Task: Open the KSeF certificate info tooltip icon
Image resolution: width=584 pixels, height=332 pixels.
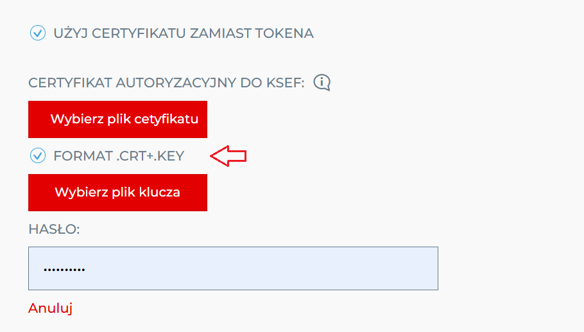Action: click(322, 82)
